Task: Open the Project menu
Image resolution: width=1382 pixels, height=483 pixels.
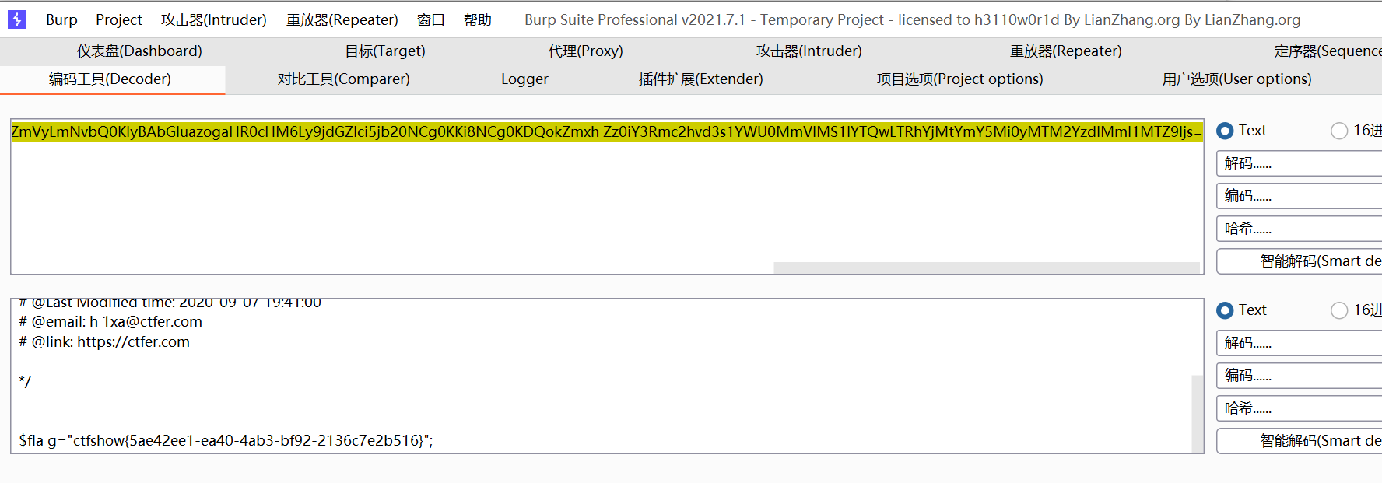Action: click(119, 19)
